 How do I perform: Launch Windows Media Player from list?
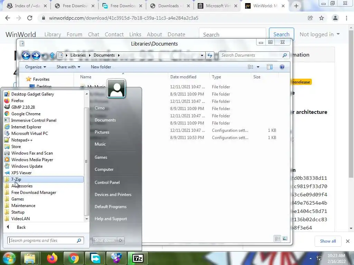point(32,159)
